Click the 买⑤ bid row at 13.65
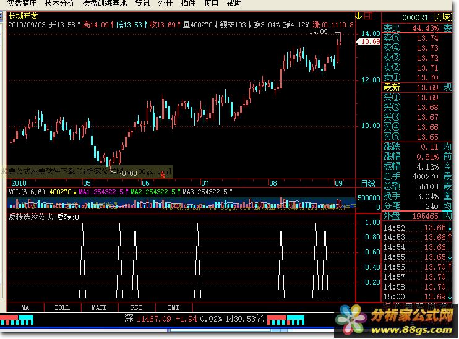 (417, 137)
